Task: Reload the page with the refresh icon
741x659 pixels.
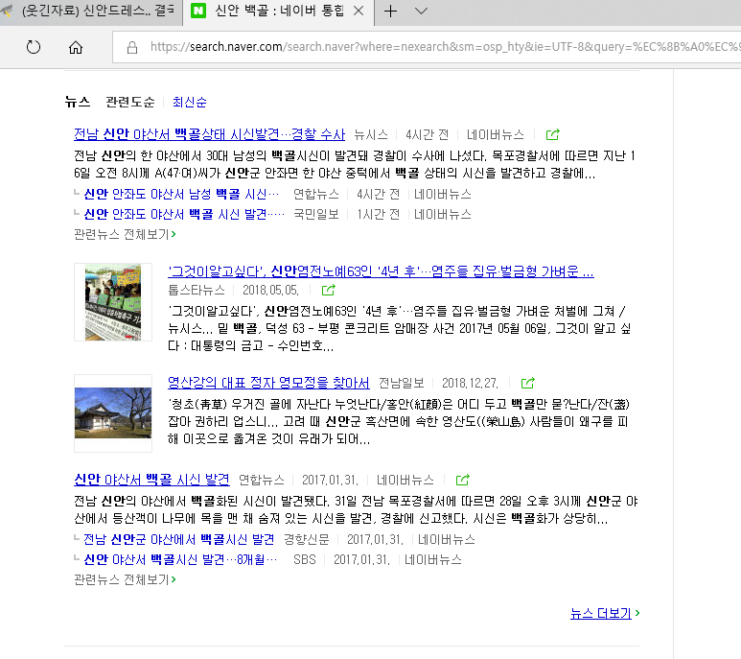Action: pyautogui.click(x=34, y=47)
